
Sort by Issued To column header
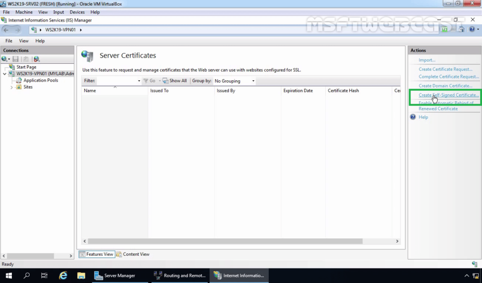[181, 91]
